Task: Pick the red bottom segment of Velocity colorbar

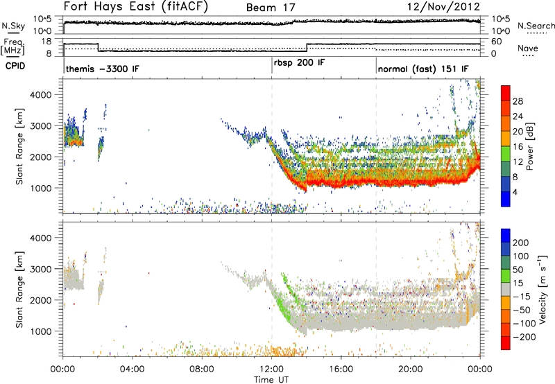Action: pos(506,343)
